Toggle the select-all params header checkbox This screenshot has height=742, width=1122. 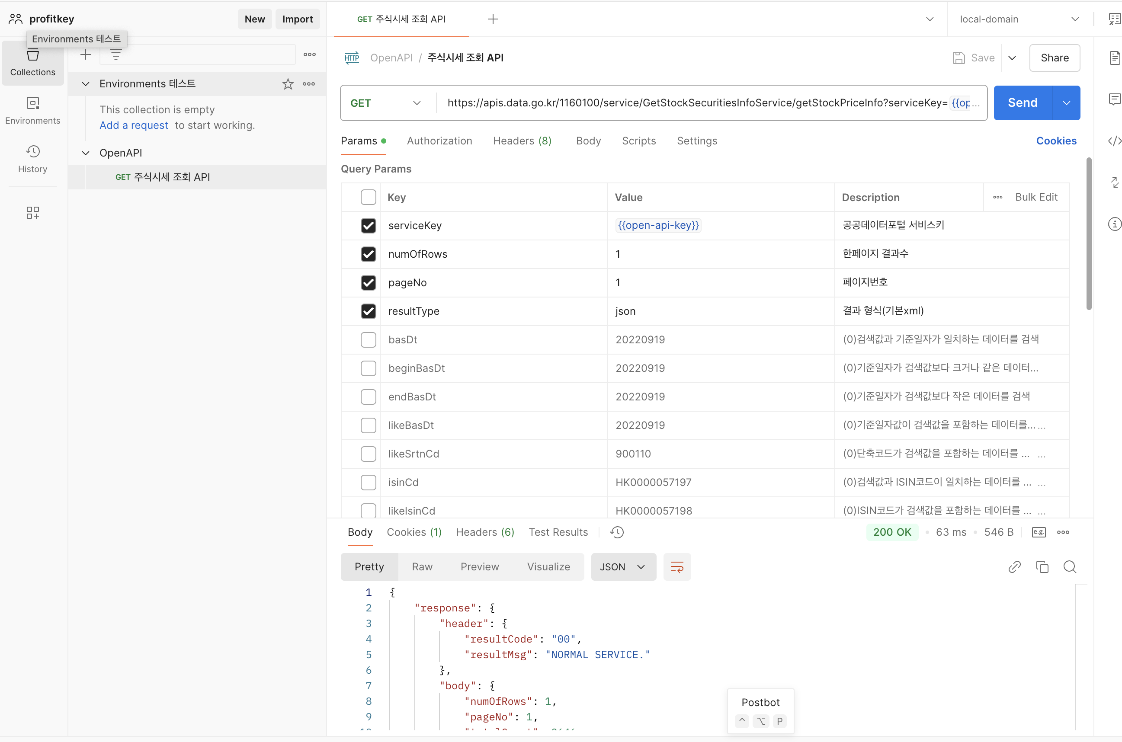tap(368, 197)
